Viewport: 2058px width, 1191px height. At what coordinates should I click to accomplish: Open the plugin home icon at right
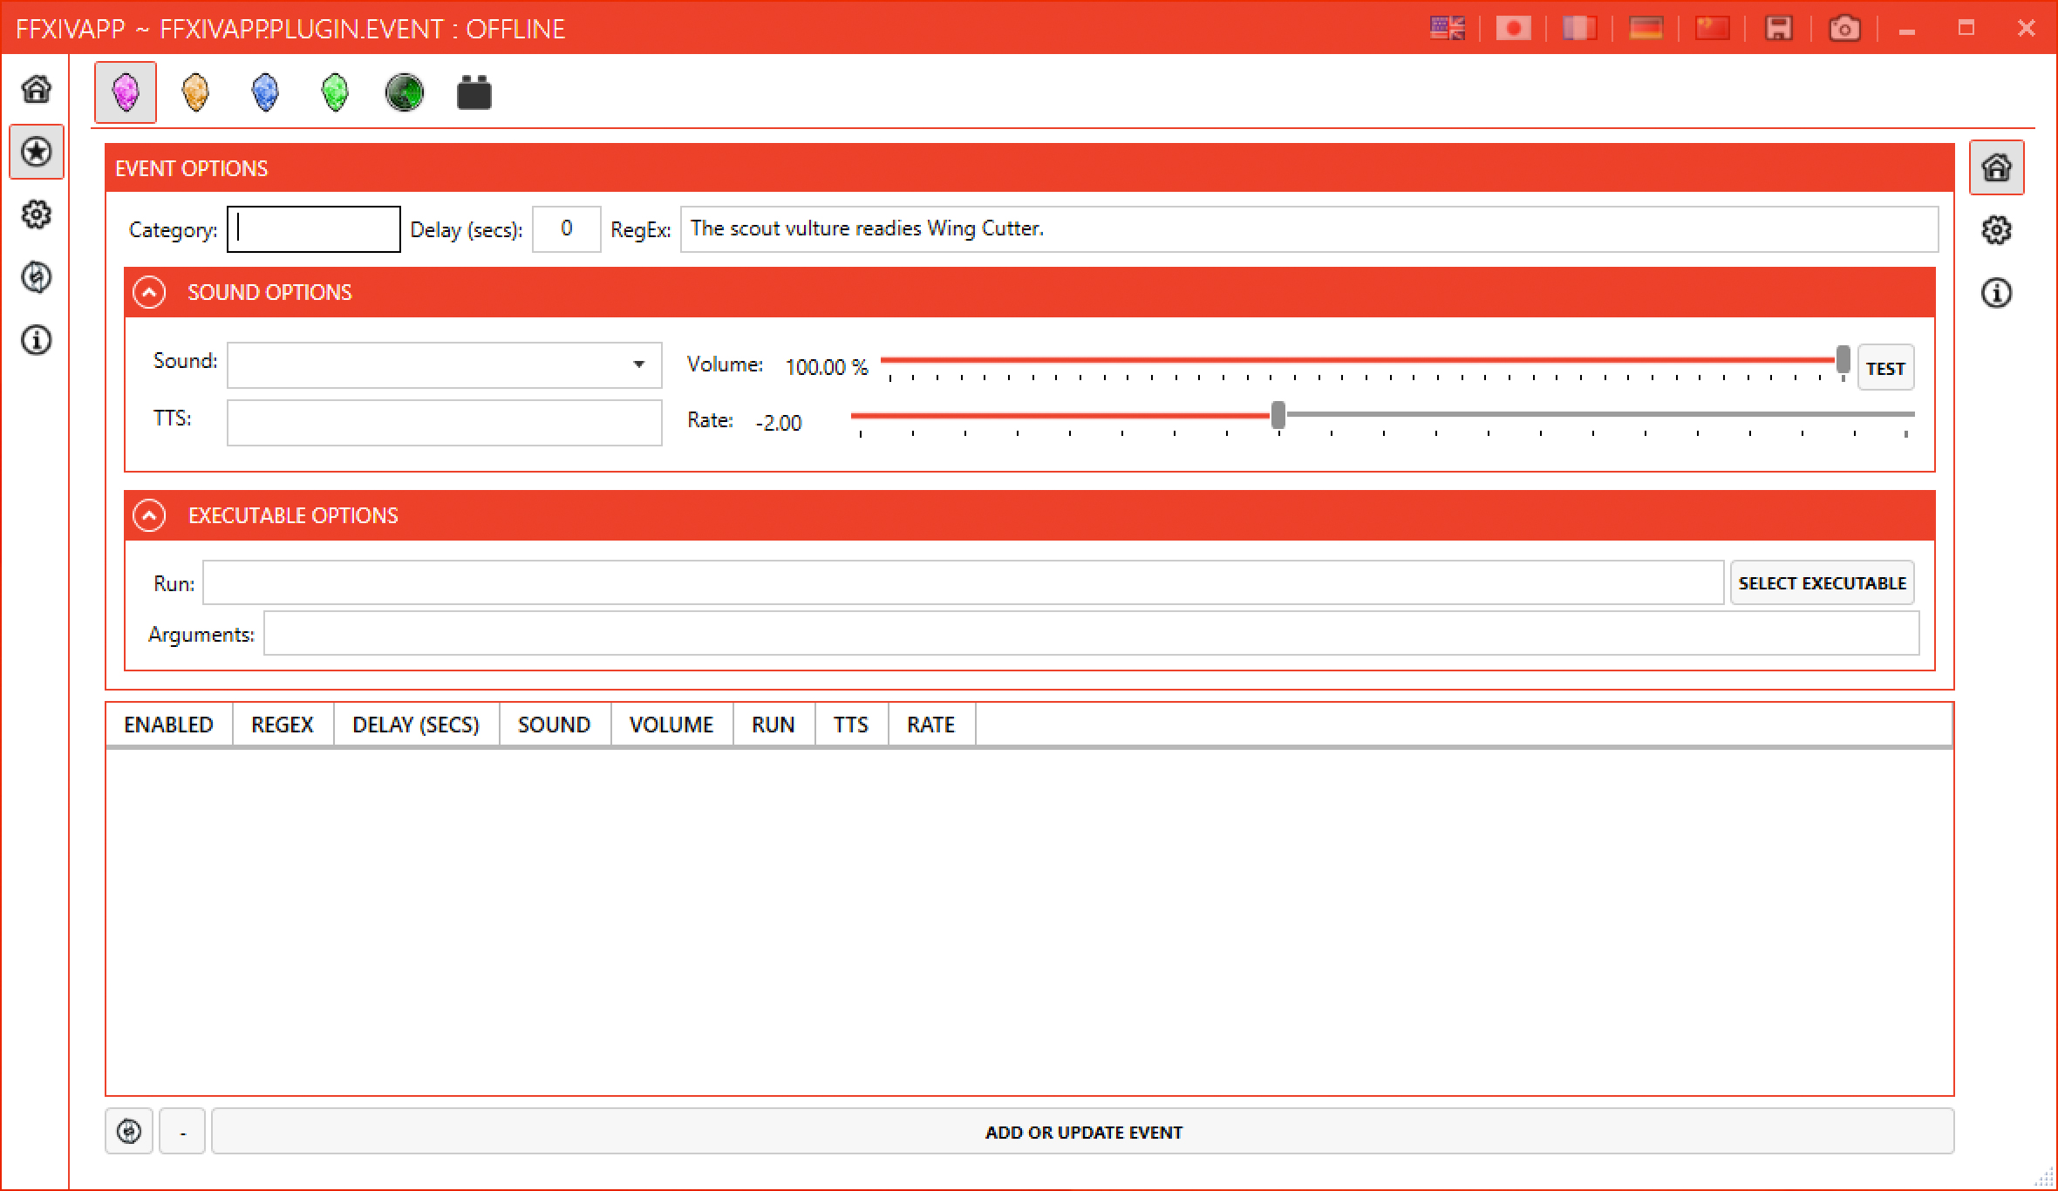(x=1997, y=167)
